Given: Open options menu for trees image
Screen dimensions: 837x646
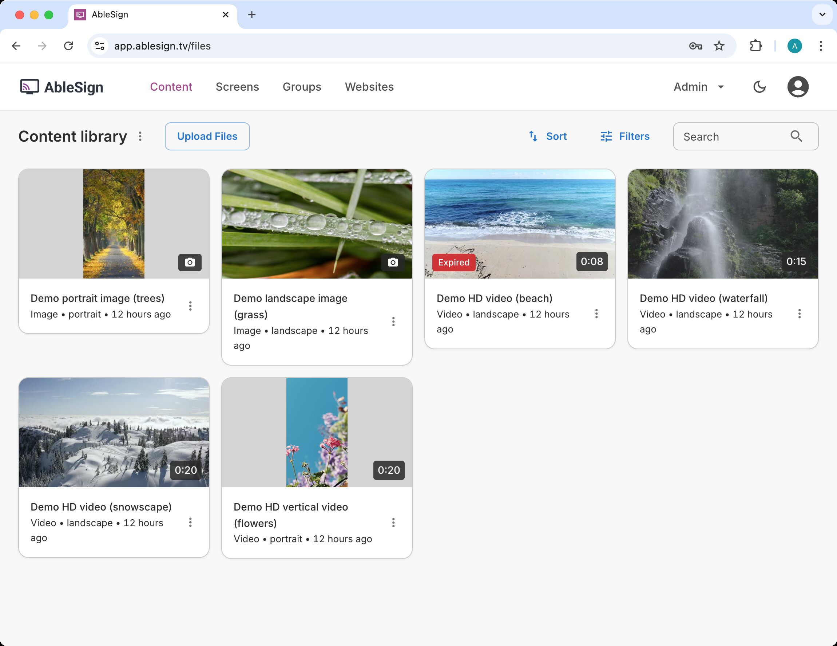Looking at the screenshot, I should [x=190, y=306].
